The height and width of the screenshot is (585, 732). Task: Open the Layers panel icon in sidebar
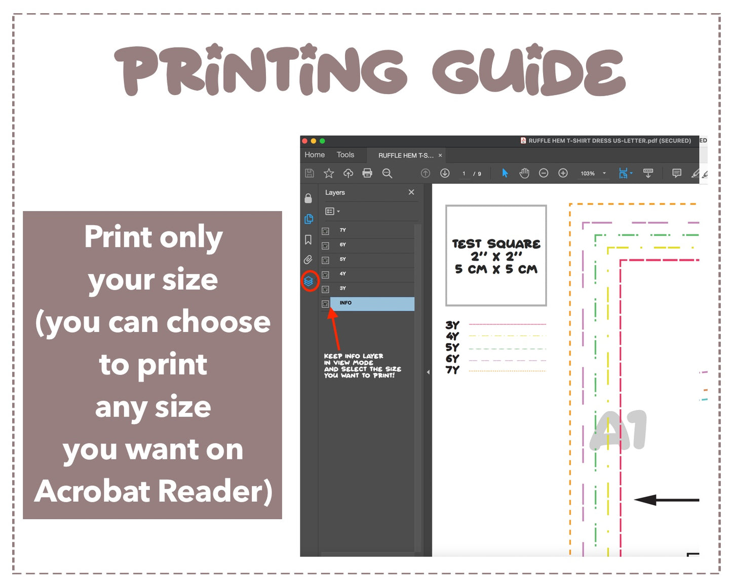tap(309, 281)
